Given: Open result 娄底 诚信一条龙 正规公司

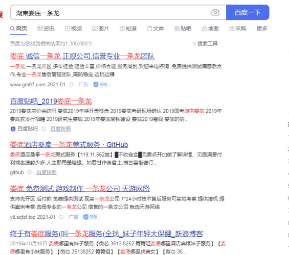Looking at the screenshot, I should coord(82,56).
